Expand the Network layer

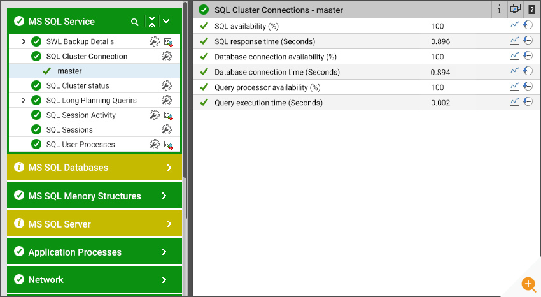(164, 280)
